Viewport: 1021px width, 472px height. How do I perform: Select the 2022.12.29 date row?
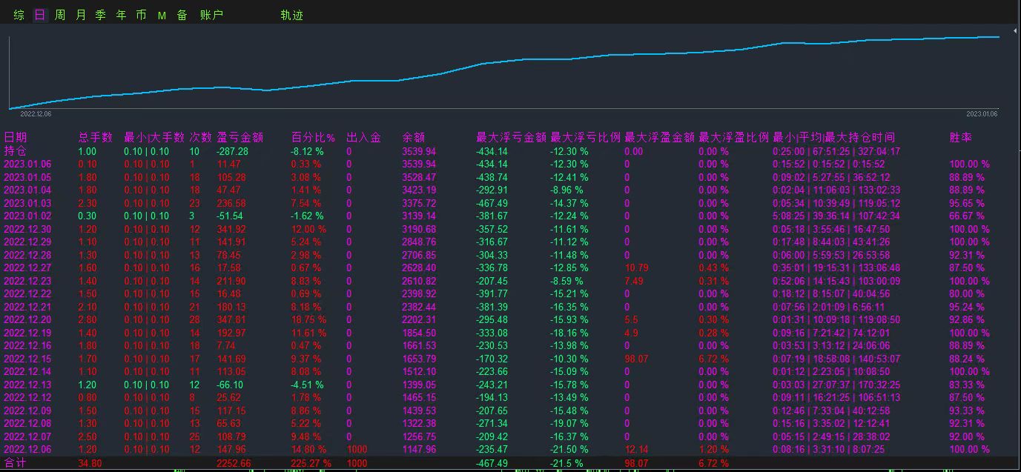(27, 242)
